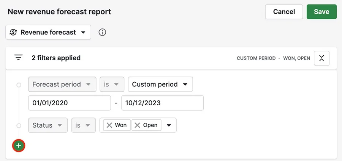Image resolution: width=342 pixels, height=161 pixels.
Task: Click the filter lines icon
Action: tap(19, 58)
